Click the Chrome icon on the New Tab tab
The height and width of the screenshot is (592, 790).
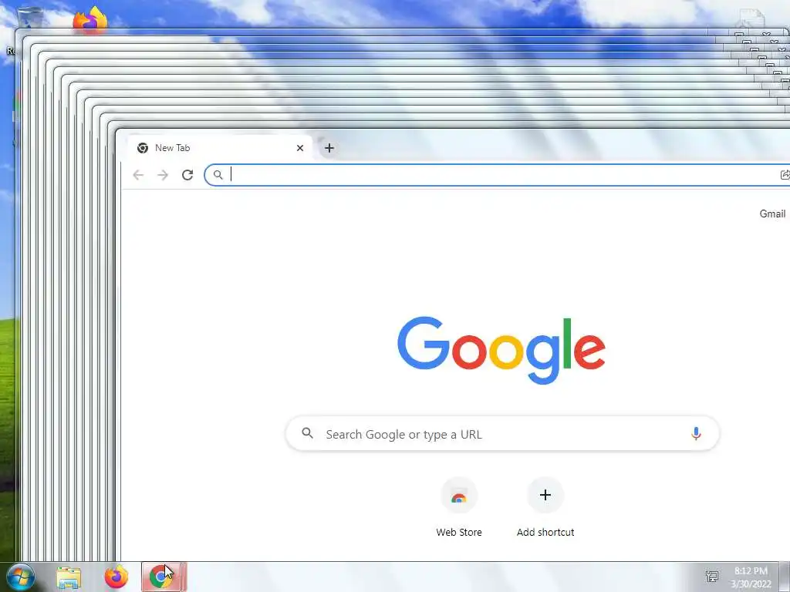point(143,148)
